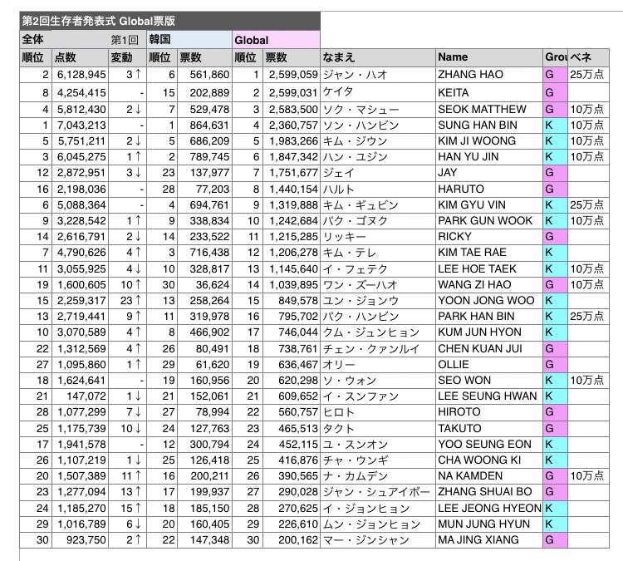Click the Global votes '1,751,677'

pyautogui.click(x=292, y=173)
